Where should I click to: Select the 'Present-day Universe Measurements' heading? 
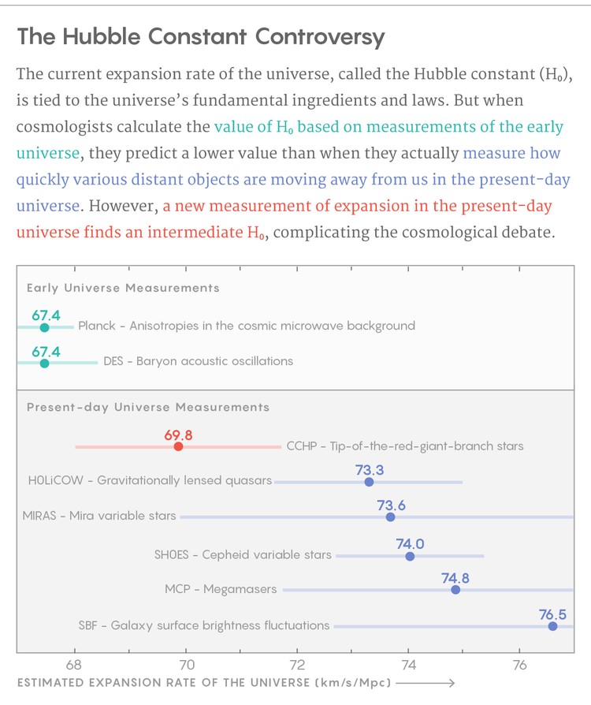click(148, 408)
